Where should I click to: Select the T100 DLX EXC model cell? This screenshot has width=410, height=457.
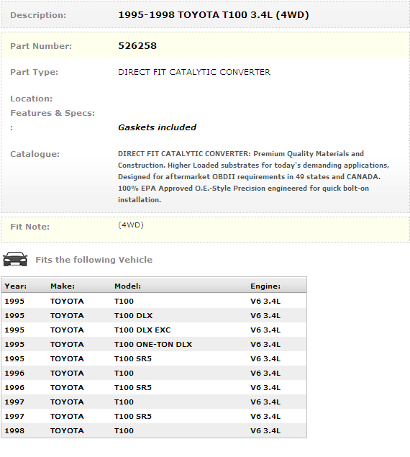(x=142, y=330)
